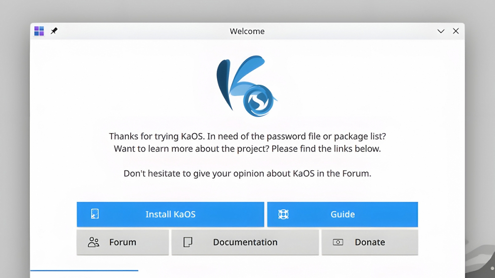Click the "Thanks for trying KaOS" line
The height and width of the screenshot is (278, 495).
pos(248,136)
